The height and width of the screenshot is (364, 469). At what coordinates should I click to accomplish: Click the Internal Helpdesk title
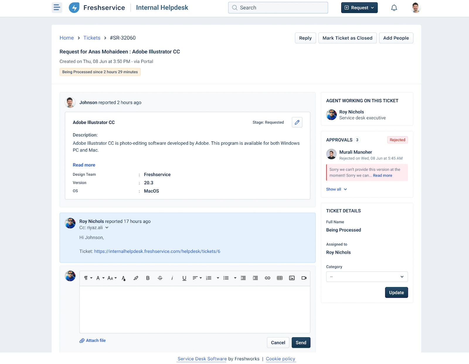tap(162, 8)
